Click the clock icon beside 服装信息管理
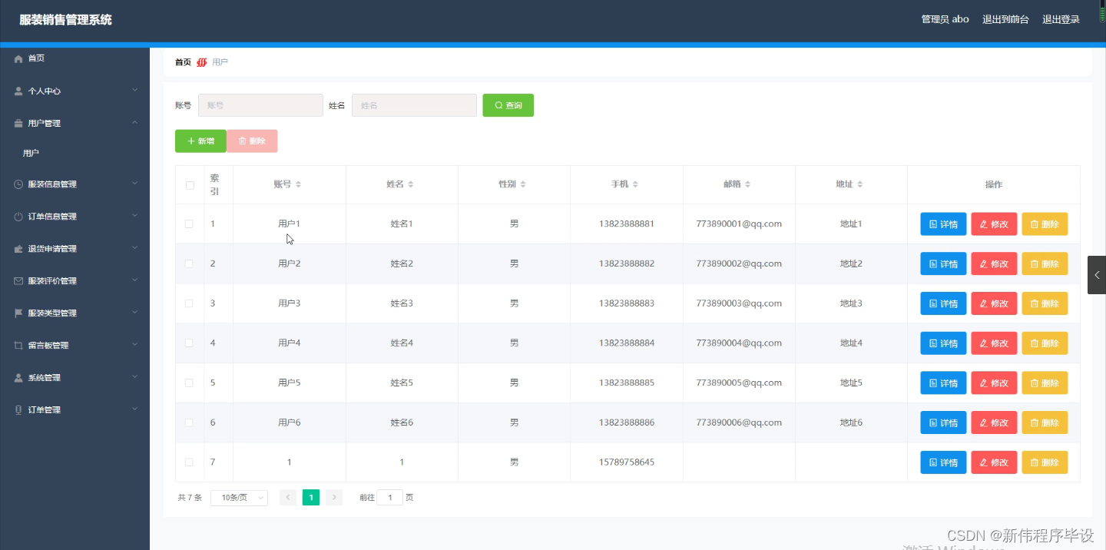Viewport: 1106px width, 550px height. (x=18, y=184)
